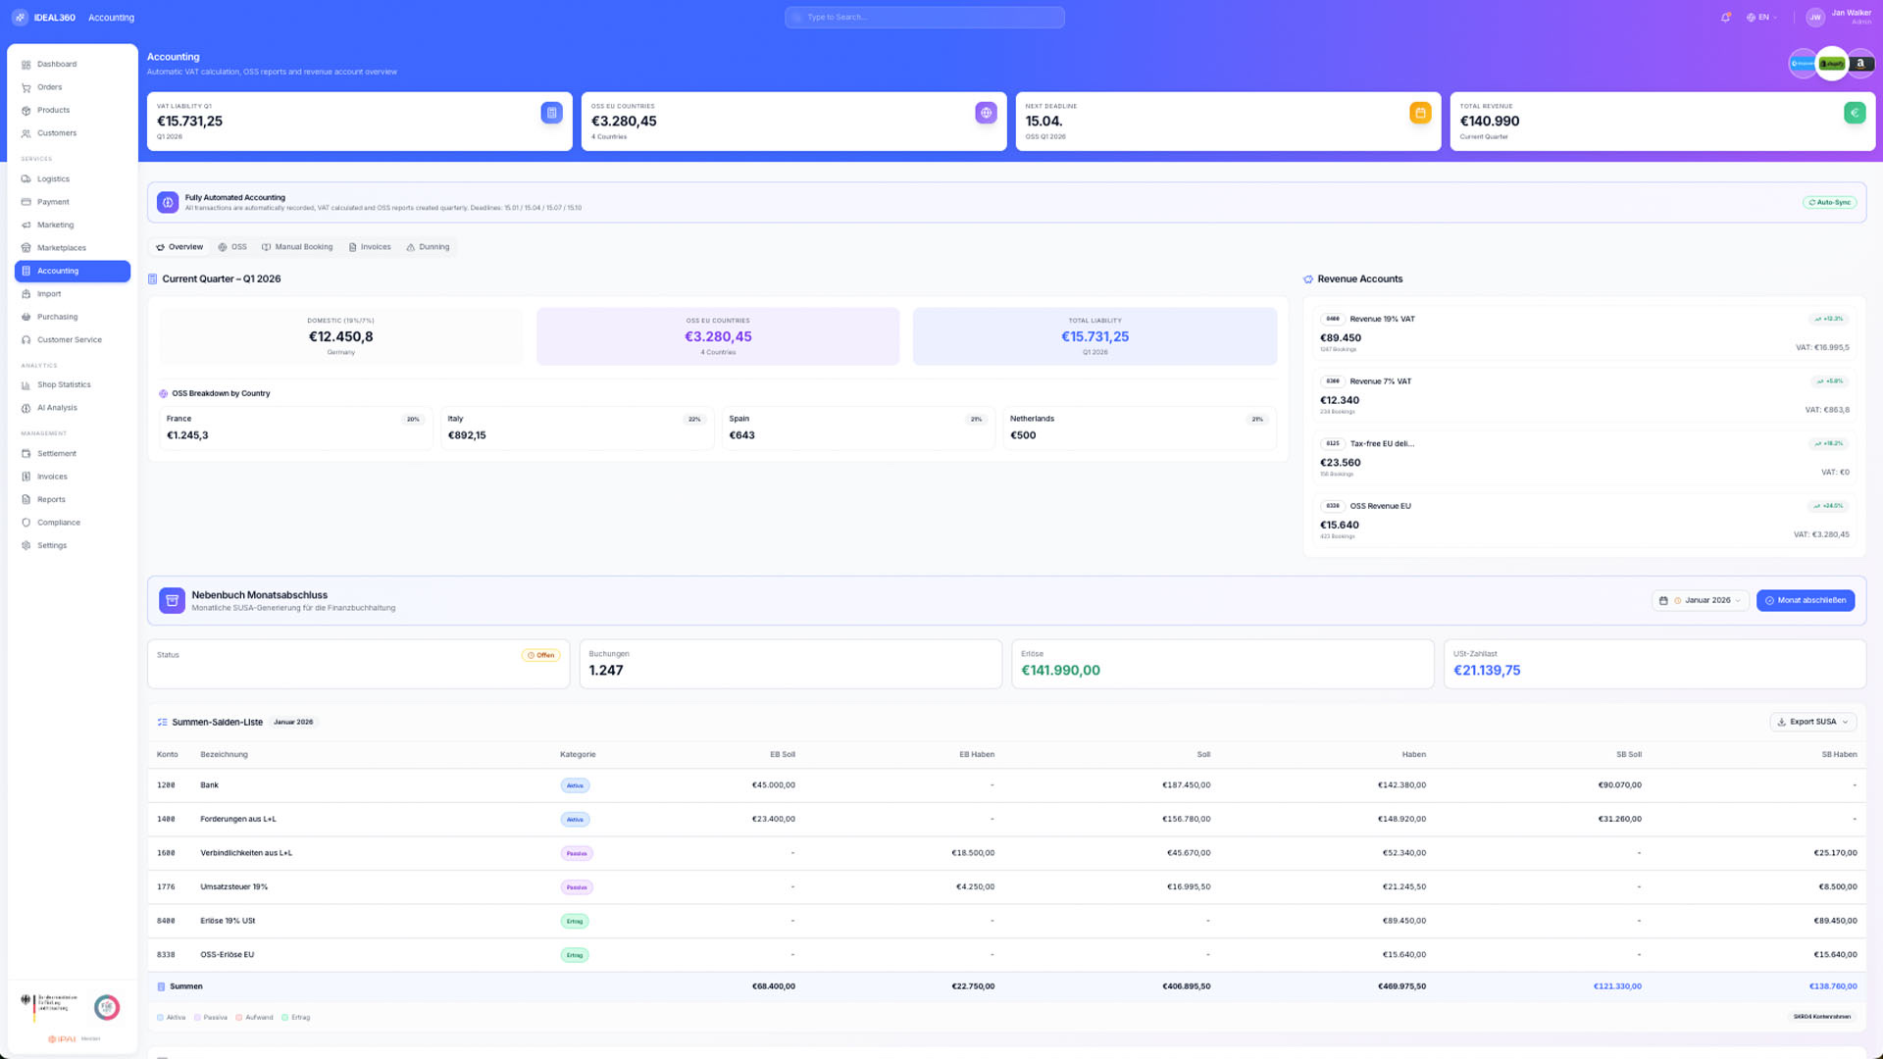This screenshot has width=1883, height=1059.
Task: Click the globe icon on OSS EU Countries card
Action: coord(986,113)
